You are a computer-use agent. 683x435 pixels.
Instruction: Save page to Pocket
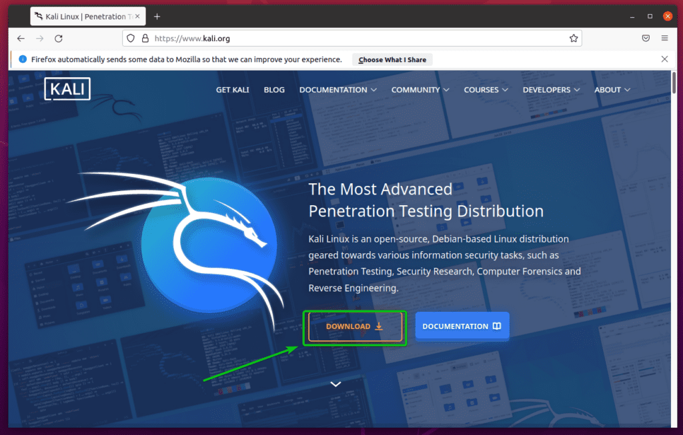646,38
